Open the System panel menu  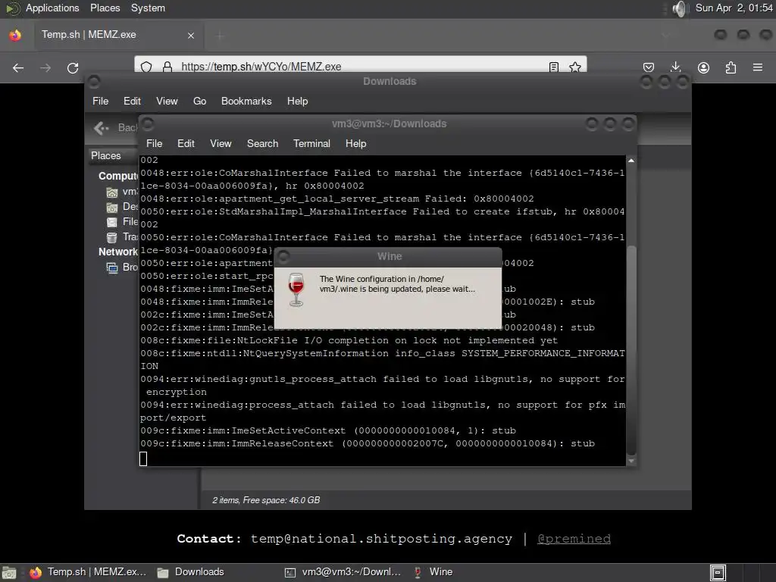148,8
